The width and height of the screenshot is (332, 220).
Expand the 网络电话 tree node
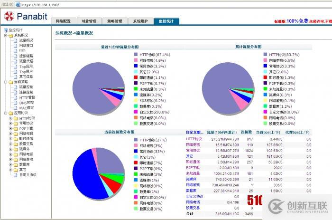pos(10,154)
